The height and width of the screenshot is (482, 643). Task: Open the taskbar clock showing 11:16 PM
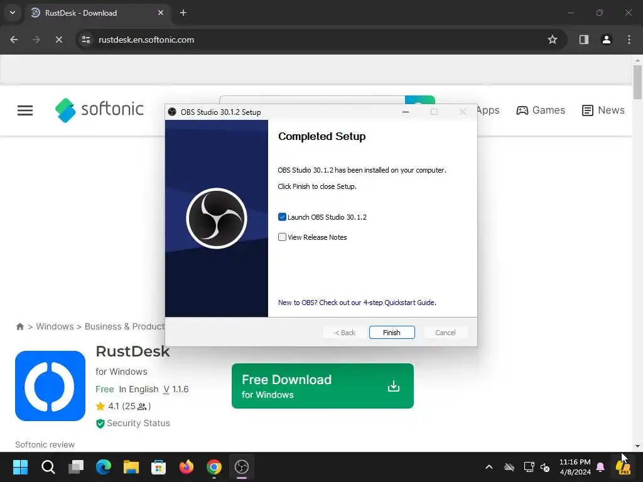[575, 467]
